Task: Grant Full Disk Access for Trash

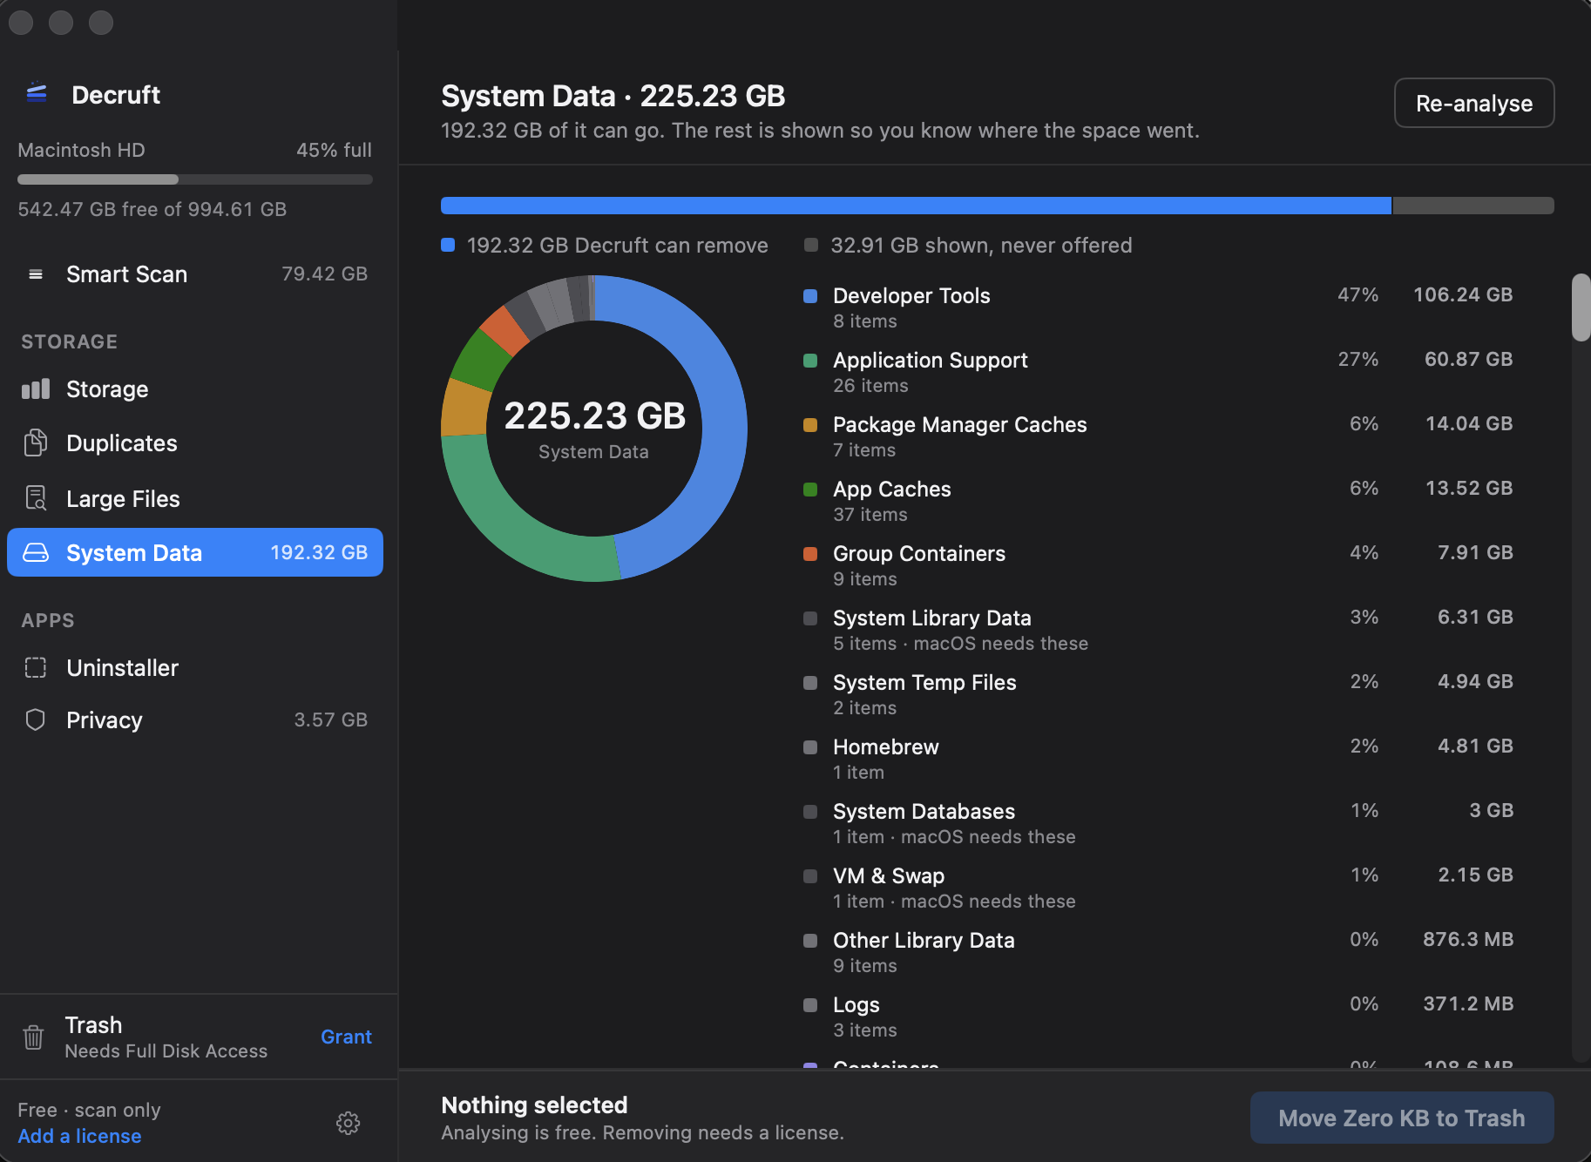Action: point(346,1037)
